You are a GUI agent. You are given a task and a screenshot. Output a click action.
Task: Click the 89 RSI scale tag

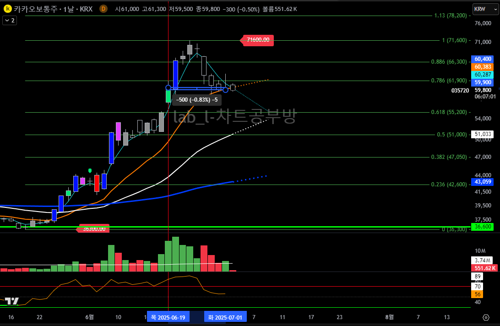(477, 277)
